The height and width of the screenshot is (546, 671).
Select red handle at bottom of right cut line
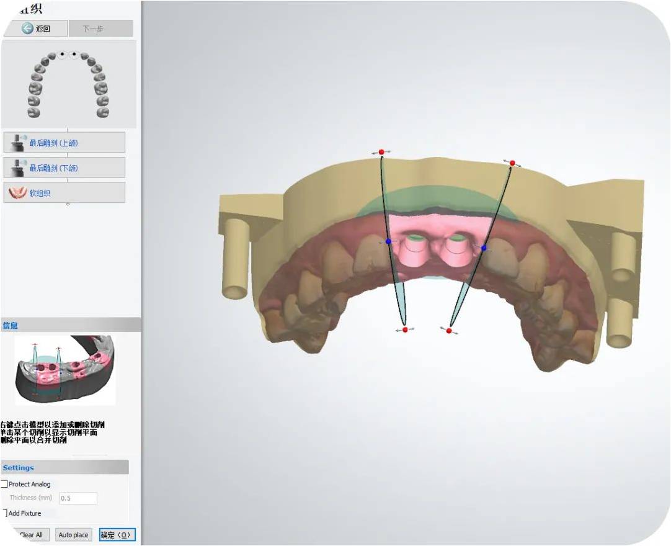[449, 331]
